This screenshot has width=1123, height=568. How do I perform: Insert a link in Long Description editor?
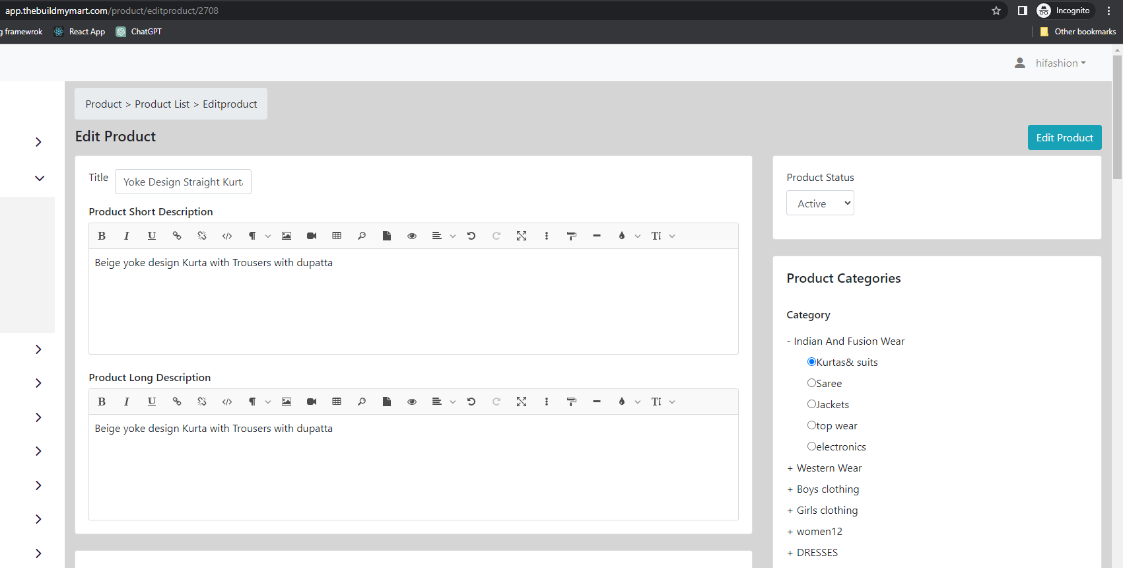tap(177, 402)
